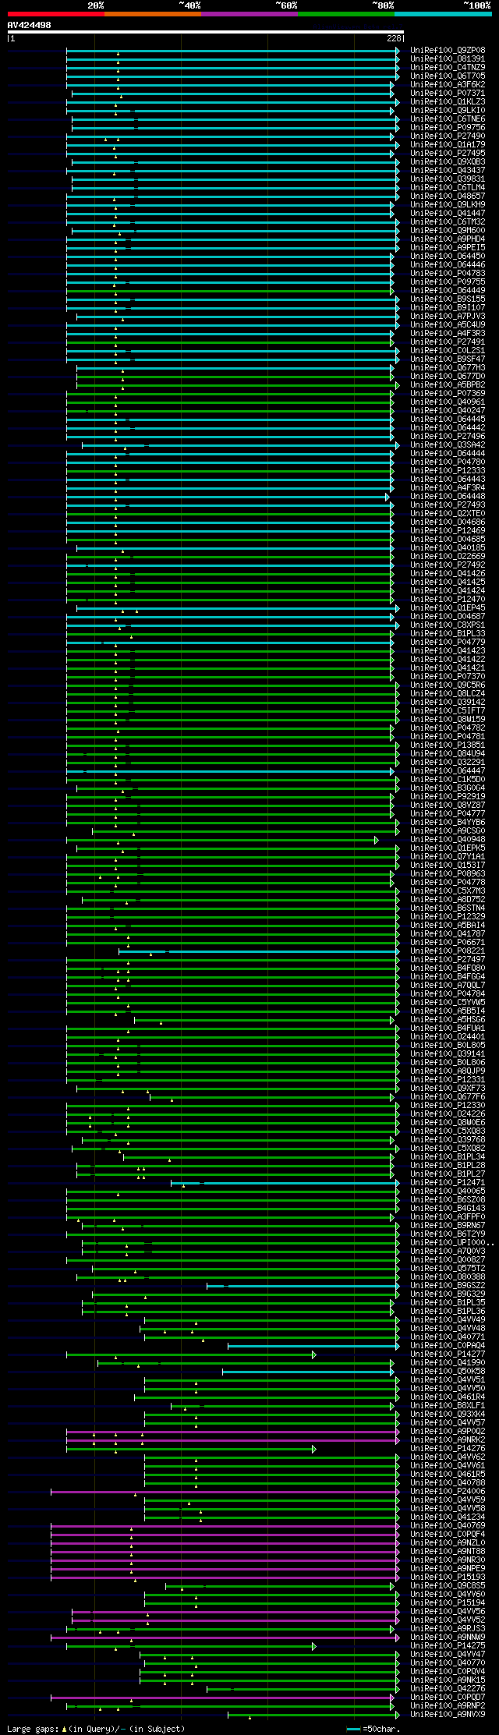Screen dimensions: 499x1735
Task: Select label UniRef100_Q40948
Action: coord(448,839)
